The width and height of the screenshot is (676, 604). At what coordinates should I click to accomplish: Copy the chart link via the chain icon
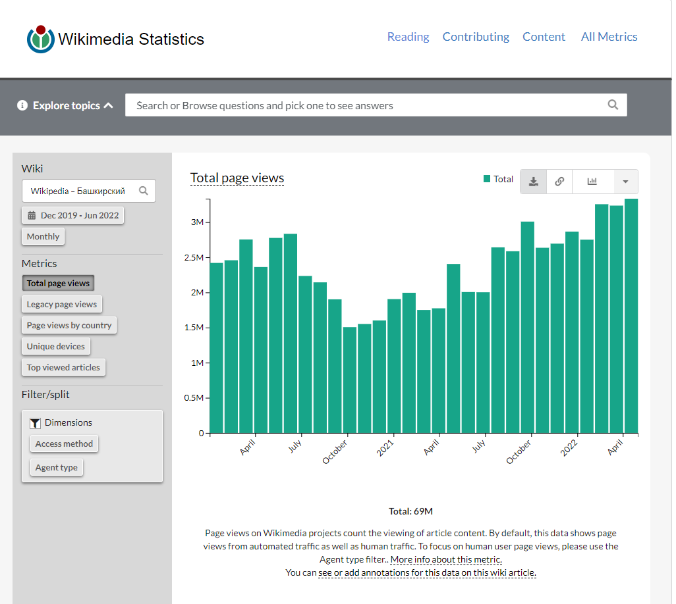tap(559, 182)
